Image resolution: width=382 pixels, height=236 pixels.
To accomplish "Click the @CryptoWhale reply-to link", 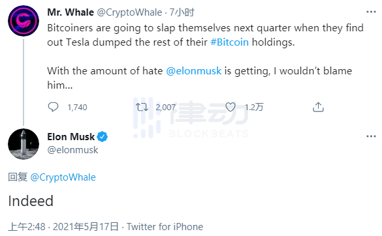I will [63, 177].
